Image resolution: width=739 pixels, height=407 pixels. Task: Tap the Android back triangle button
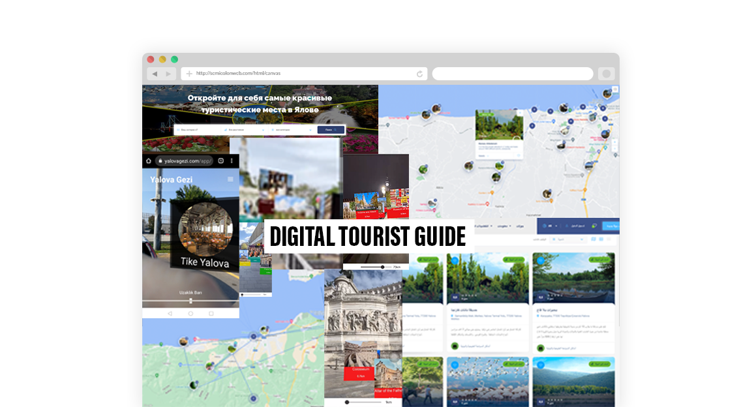point(170,313)
